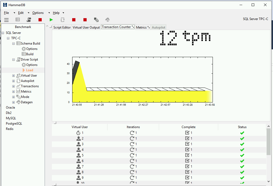Click the Complete column header
The image size is (273, 186).
189,127
